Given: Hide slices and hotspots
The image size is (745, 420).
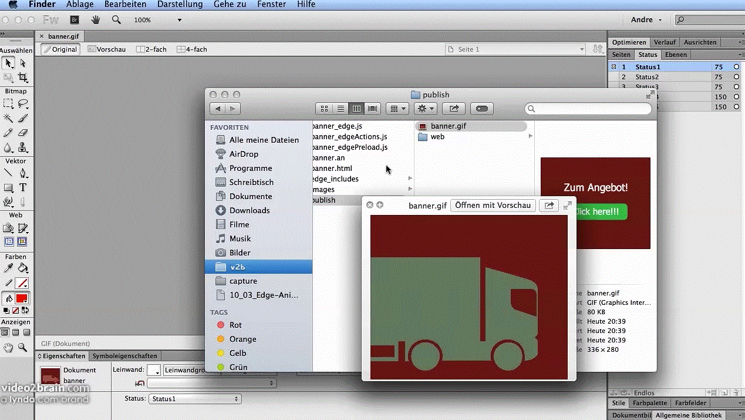Looking at the screenshot, I should tap(8, 241).
